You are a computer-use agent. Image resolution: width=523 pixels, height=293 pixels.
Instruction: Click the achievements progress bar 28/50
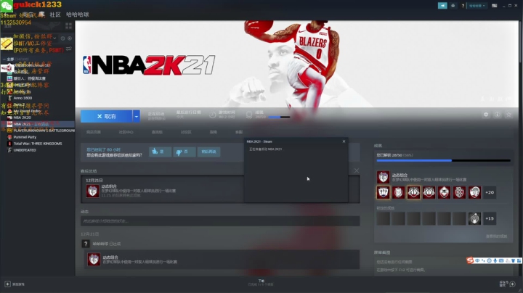[x=443, y=160]
